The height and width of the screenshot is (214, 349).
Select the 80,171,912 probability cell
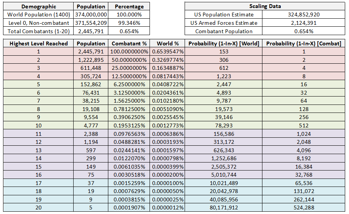(x=224, y=208)
